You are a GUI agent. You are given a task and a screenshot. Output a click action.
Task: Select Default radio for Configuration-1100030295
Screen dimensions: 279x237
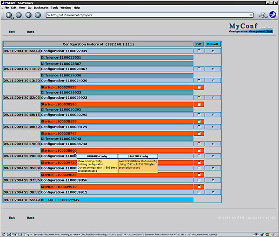[213, 115]
